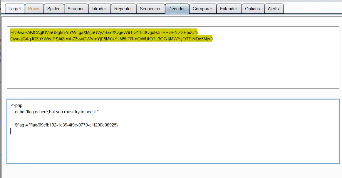Switch to the Repeater tab
This screenshot has width=342, height=178.
tap(123, 9)
